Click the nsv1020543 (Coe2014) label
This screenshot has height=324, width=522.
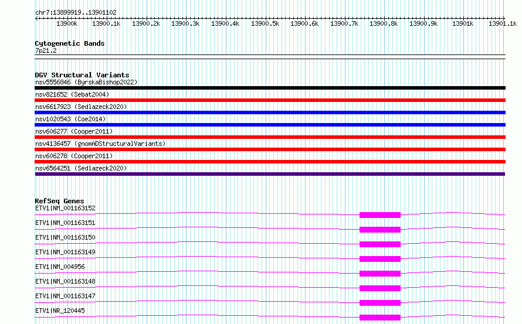(x=70, y=119)
